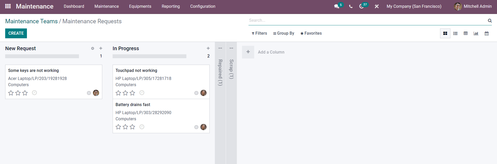Open the Configuration menu
The width and height of the screenshot is (497, 164).
tap(203, 6)
